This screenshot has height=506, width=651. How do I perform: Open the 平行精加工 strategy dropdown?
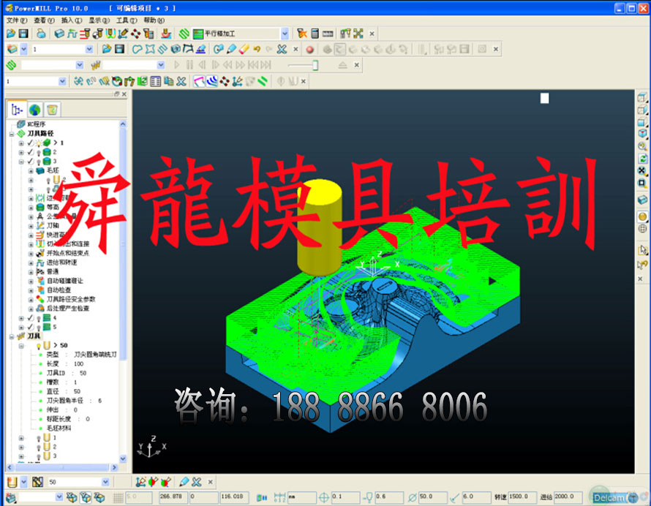[285, 34]
